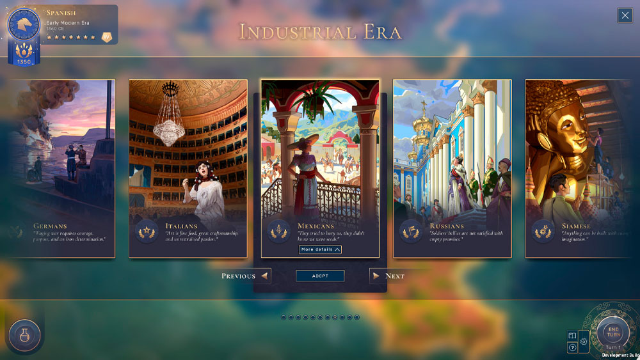This screenshot has width=640, height=360.
Task: Click the help question mark icon
Action: pyautogui.click(x=572, y=347)
